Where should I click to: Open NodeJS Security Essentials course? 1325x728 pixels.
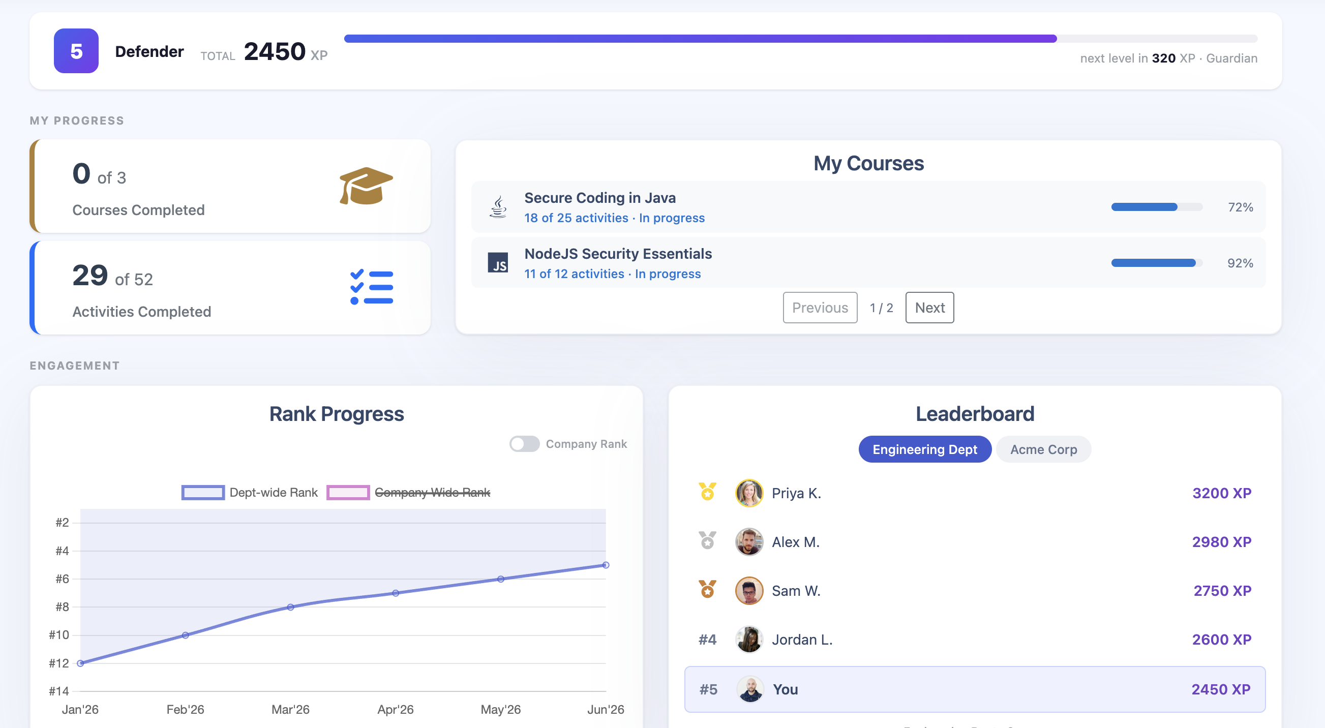(868, 263)
